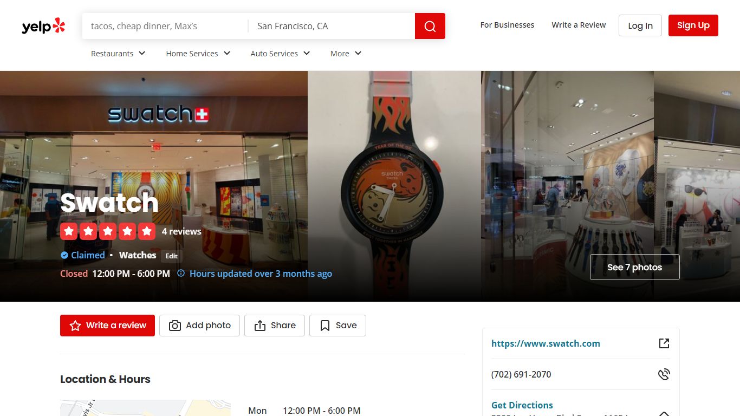
Task: Open the 4 reviews link
Action: point(181,231)
